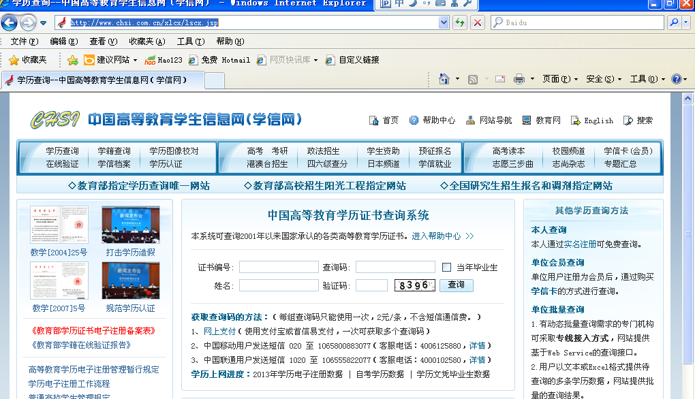Click the Read Mail icon

click(500, 79)
